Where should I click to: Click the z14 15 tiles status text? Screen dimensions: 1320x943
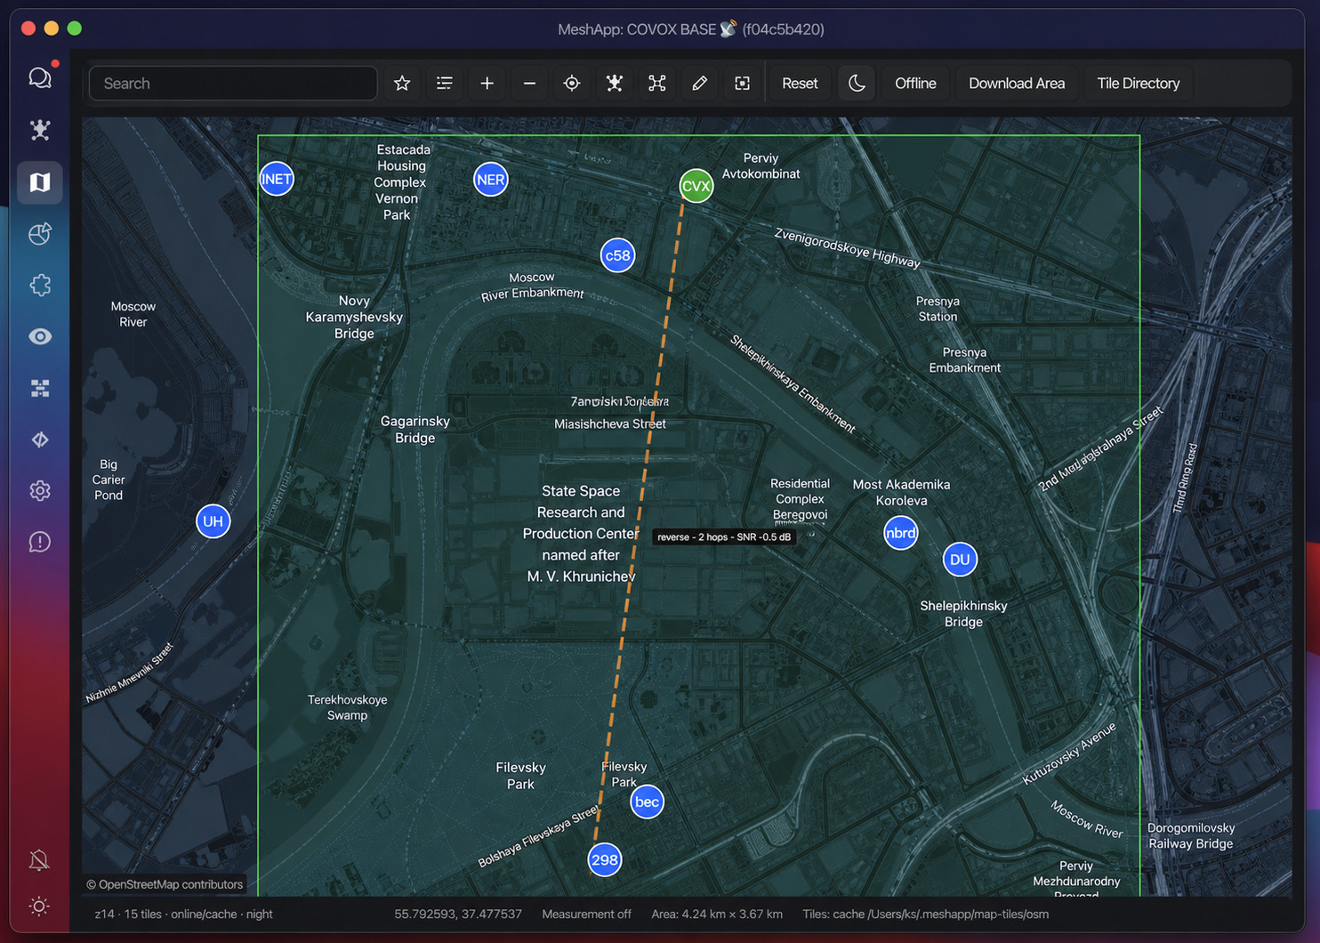point(183,914)
